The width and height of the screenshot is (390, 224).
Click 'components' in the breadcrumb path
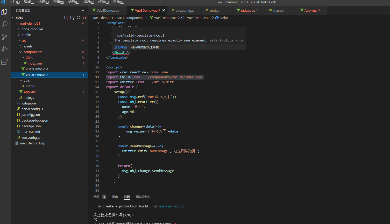point(135,18)
